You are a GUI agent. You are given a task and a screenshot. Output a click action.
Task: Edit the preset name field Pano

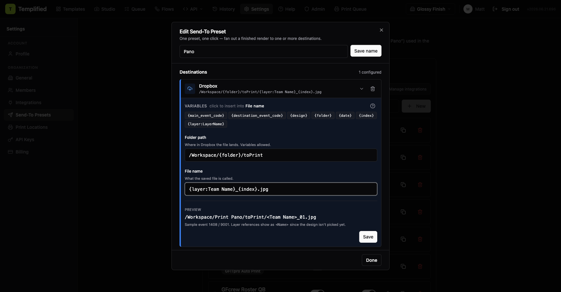click(x=264, y=52)
